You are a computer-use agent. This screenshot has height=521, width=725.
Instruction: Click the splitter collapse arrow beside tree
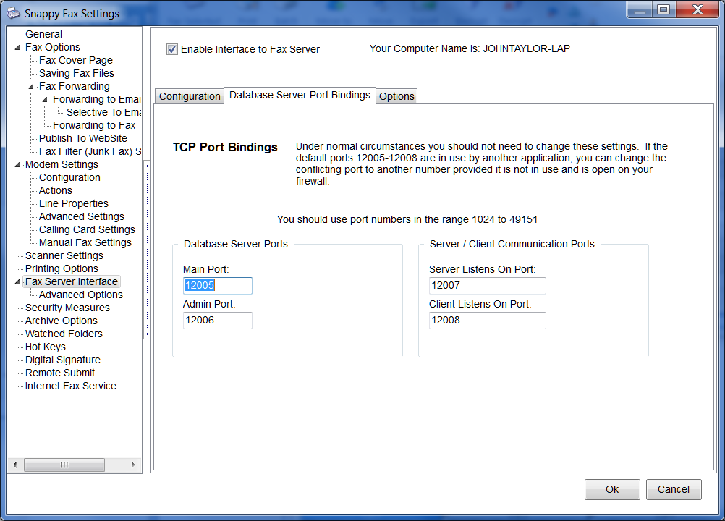pyautogui.click(x=147, y=250)
